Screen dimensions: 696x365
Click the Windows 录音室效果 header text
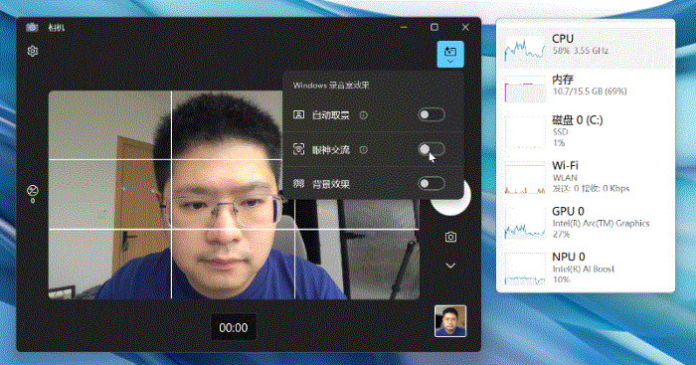coord(331,86)
